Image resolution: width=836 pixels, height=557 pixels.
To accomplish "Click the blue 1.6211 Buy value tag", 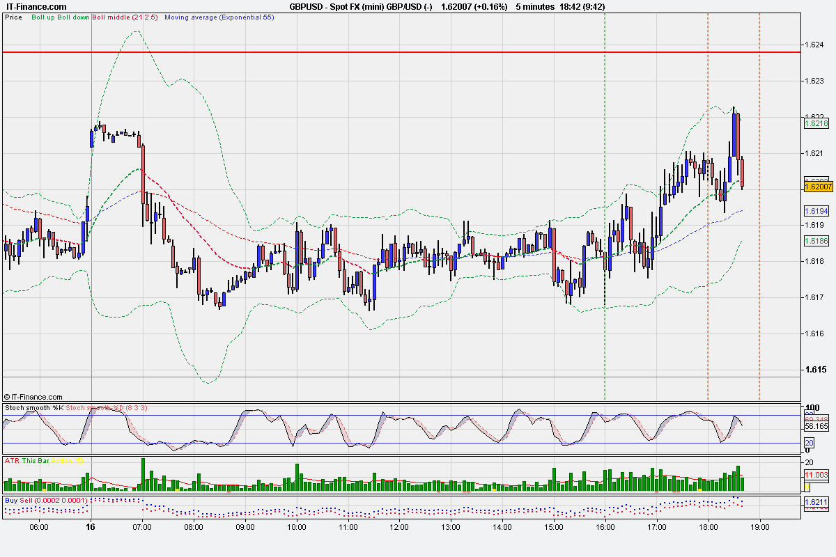I will click(x=816, y=501).
